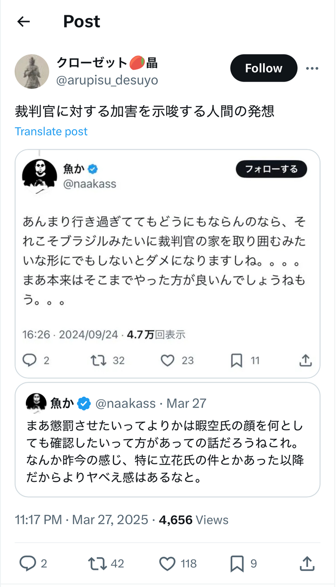The height and width of the screenshot is (587, 336).
Task: Open クローゼット profile avatar
Action: coord(32,71)
